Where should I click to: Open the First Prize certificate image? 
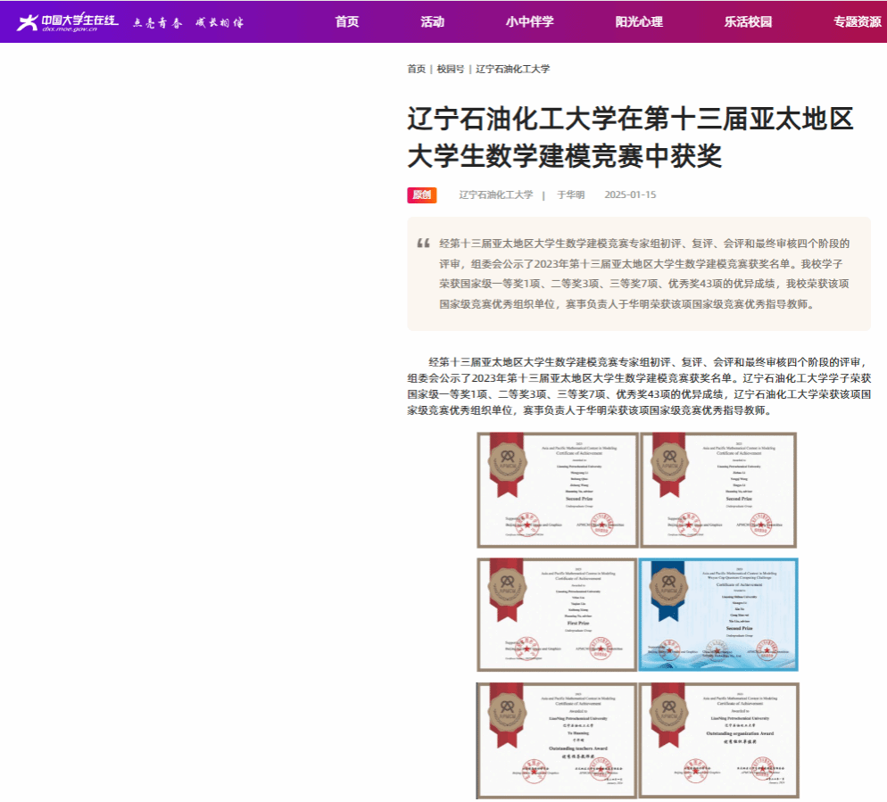pyautogui.click(x=557, y=615)
